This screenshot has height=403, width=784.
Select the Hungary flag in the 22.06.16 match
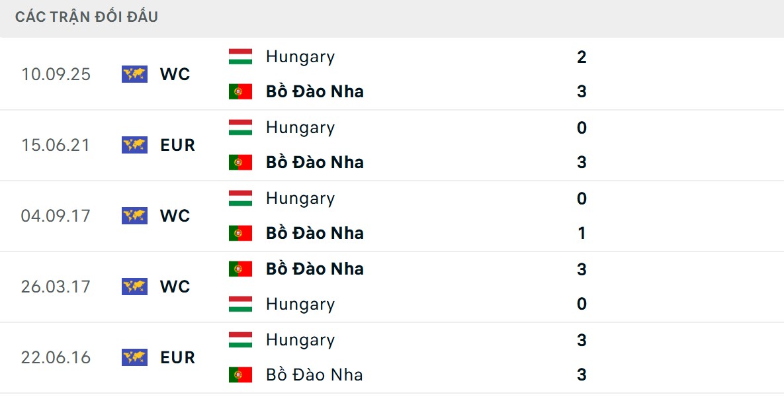click(x=241, y=339)
